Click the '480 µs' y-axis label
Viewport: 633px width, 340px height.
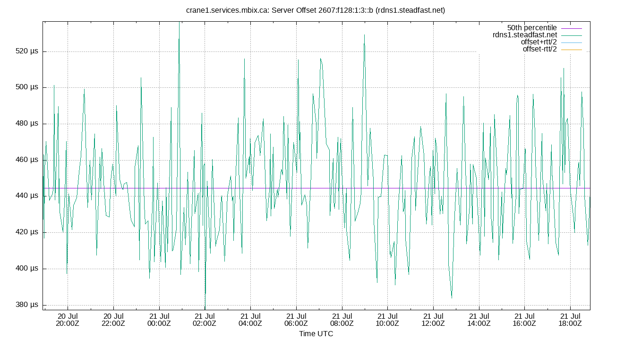pyautogui.click(x=27, y=124)
